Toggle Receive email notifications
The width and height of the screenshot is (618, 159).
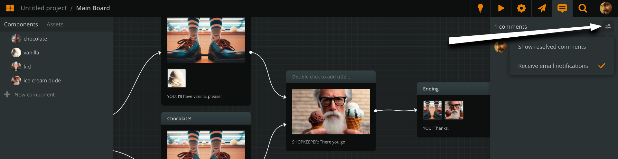(562, 66)
